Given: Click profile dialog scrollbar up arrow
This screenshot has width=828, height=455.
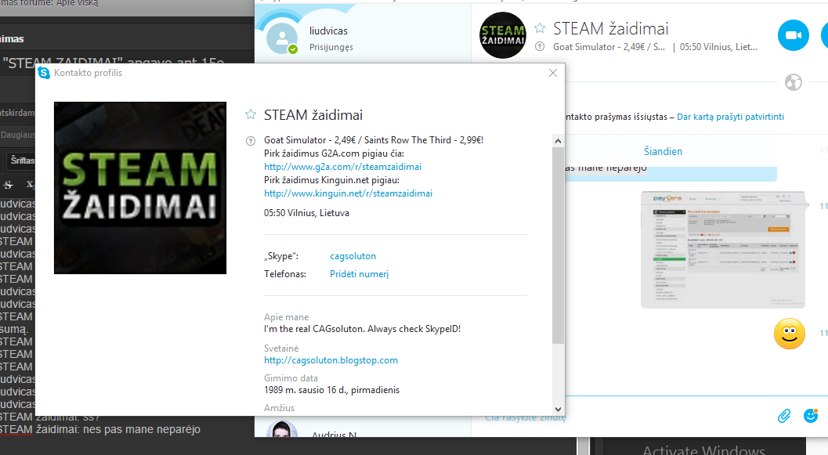Looking at the screenshot, I should pos(558,141).
